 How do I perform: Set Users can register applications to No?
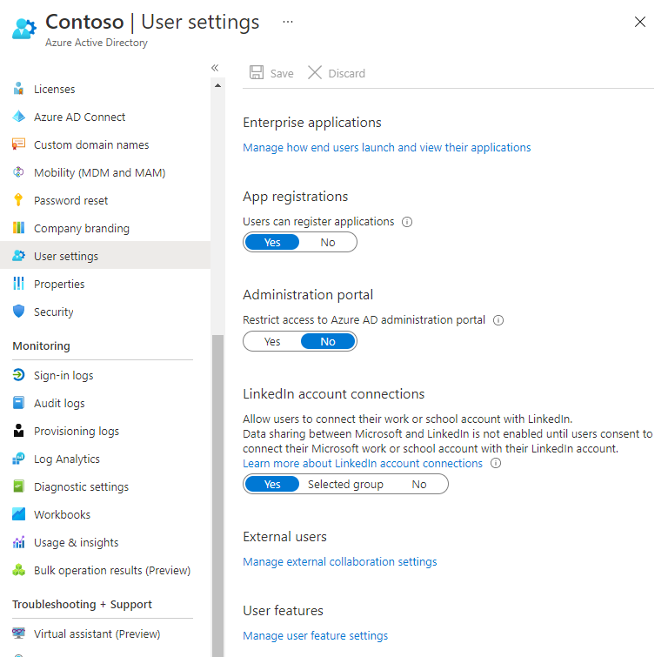(x=328, y=243)
